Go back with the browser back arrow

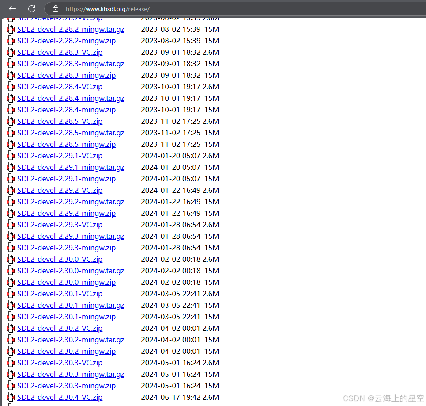(x=12, y=9)
